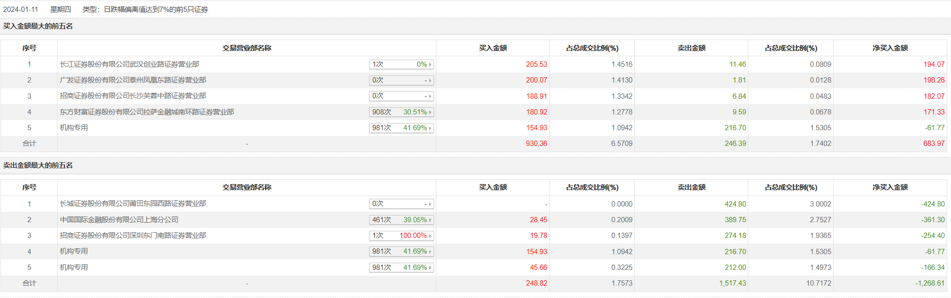Click arrow icon in 长城证券 row's 0次 box
Screen dimensions: 951x298
tap(430, 204)
